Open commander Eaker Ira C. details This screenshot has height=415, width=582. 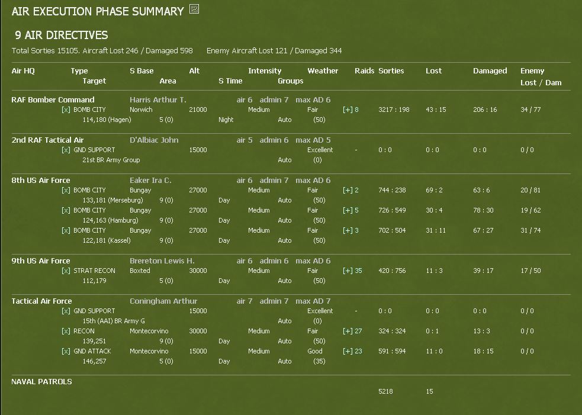[x=150, y=181]
